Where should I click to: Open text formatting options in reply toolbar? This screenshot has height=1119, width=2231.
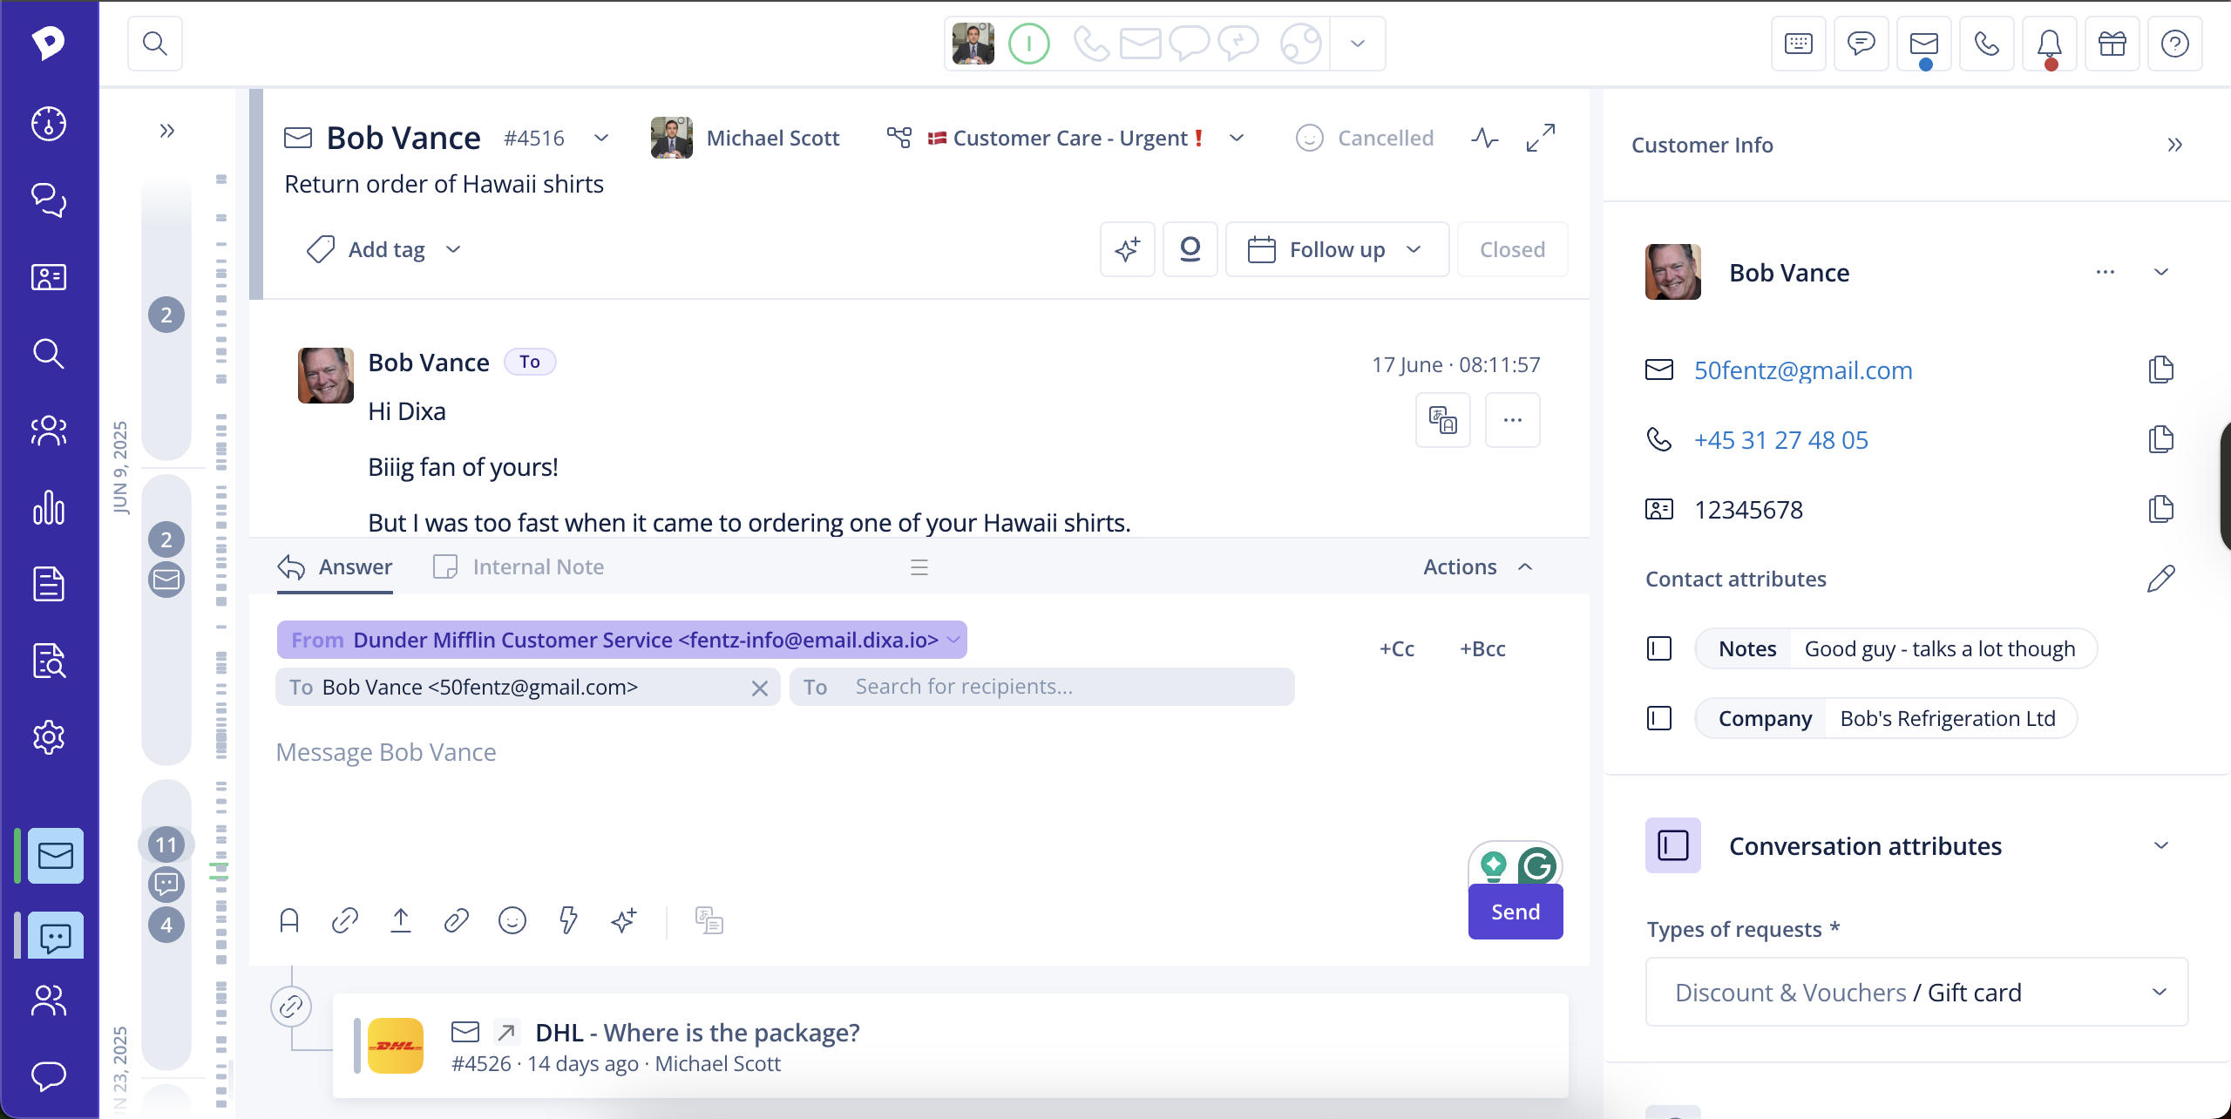click(x=289, y=920)
